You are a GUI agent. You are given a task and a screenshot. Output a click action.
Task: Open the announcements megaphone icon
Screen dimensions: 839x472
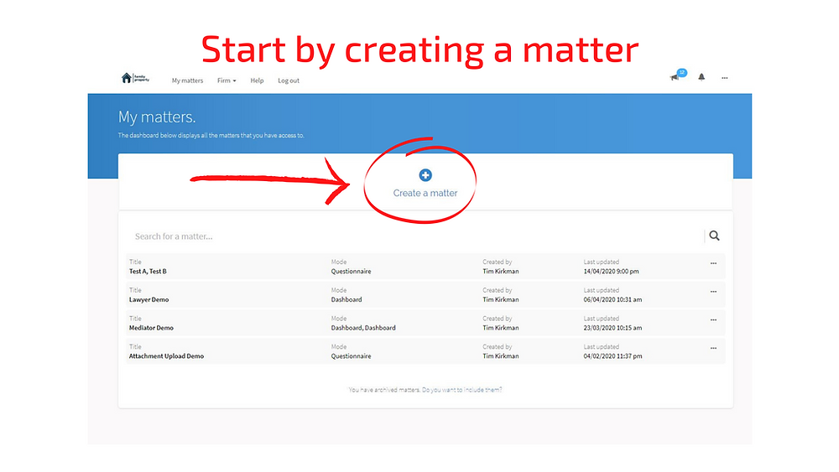click(675, 77)
